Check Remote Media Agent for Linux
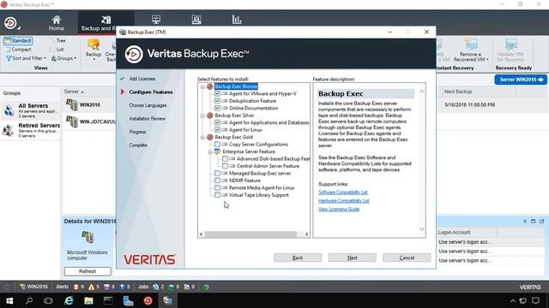The width and height of the screenshot is (549, 308). [217, 188]
